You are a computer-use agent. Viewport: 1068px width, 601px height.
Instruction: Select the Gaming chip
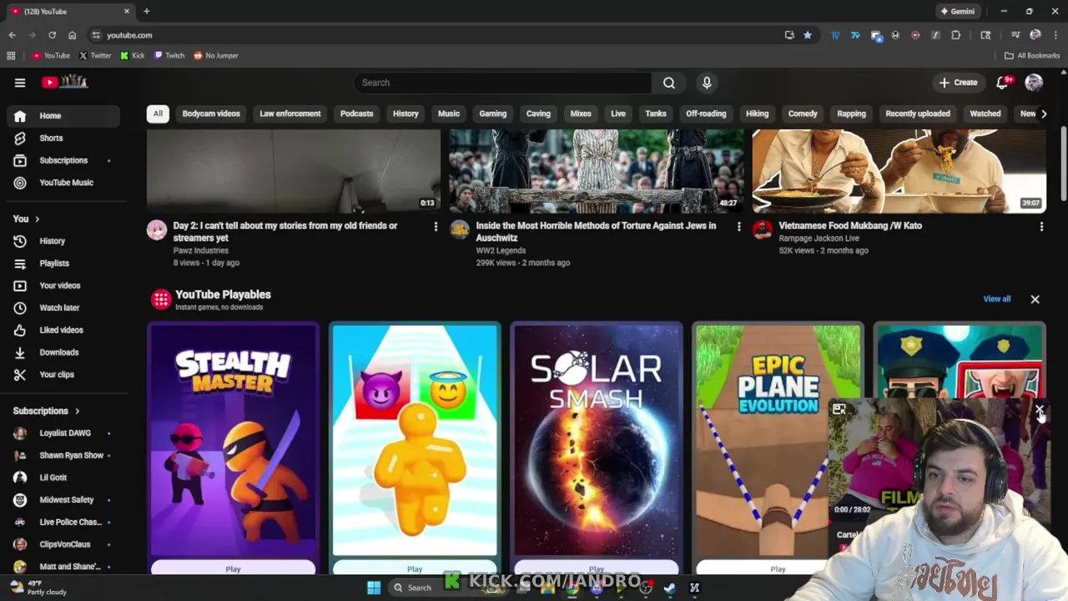click(492, 114)
